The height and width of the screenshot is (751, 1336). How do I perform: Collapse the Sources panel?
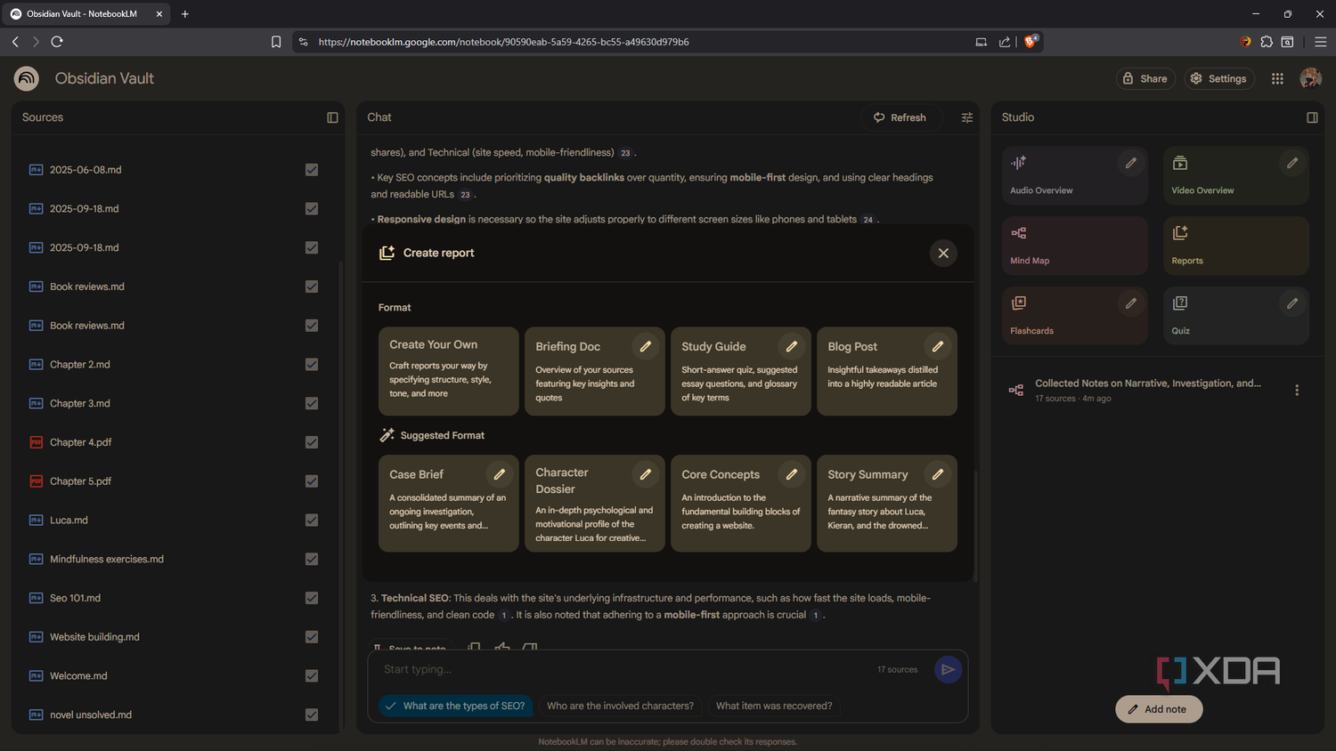[x=332, y=117]
